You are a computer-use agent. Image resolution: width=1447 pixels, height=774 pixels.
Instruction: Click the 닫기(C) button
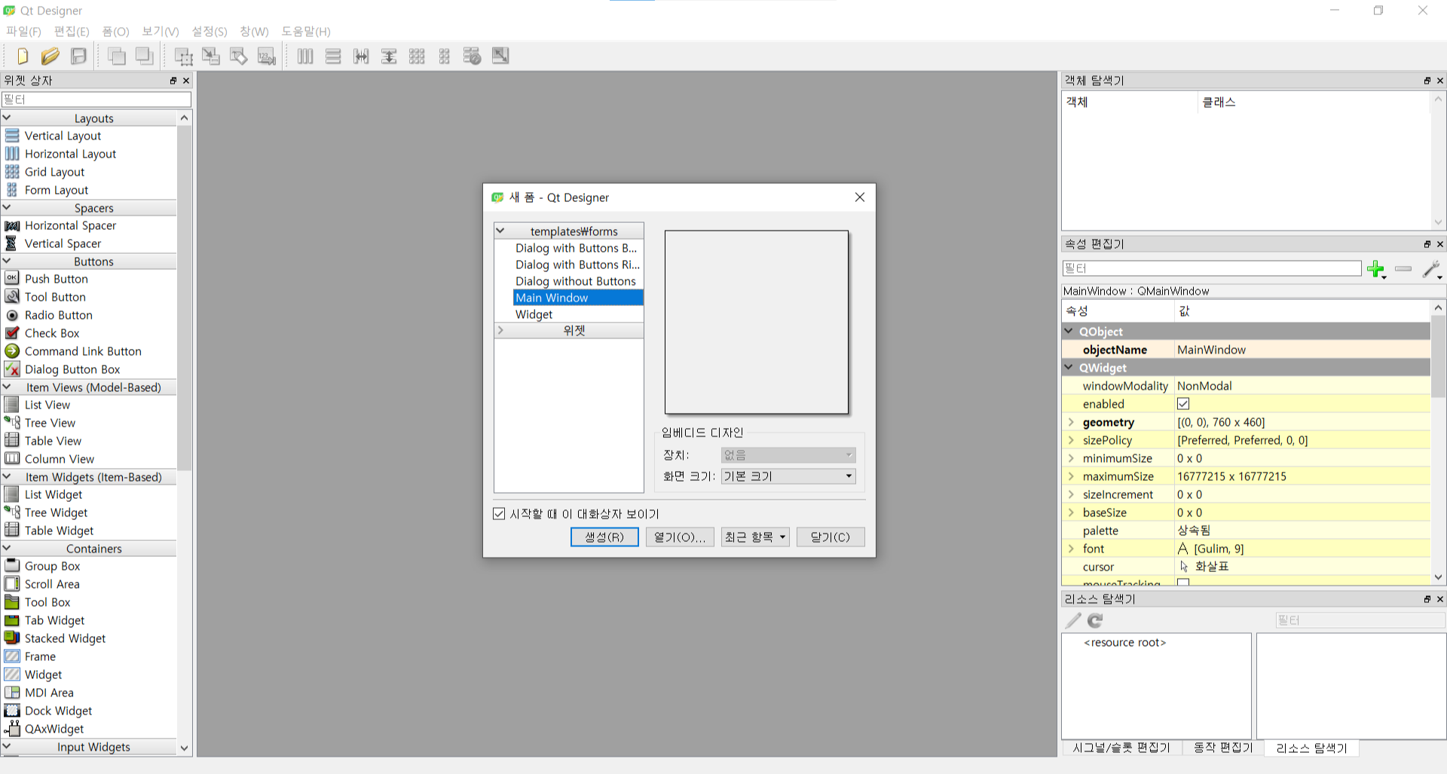point(831,537)
